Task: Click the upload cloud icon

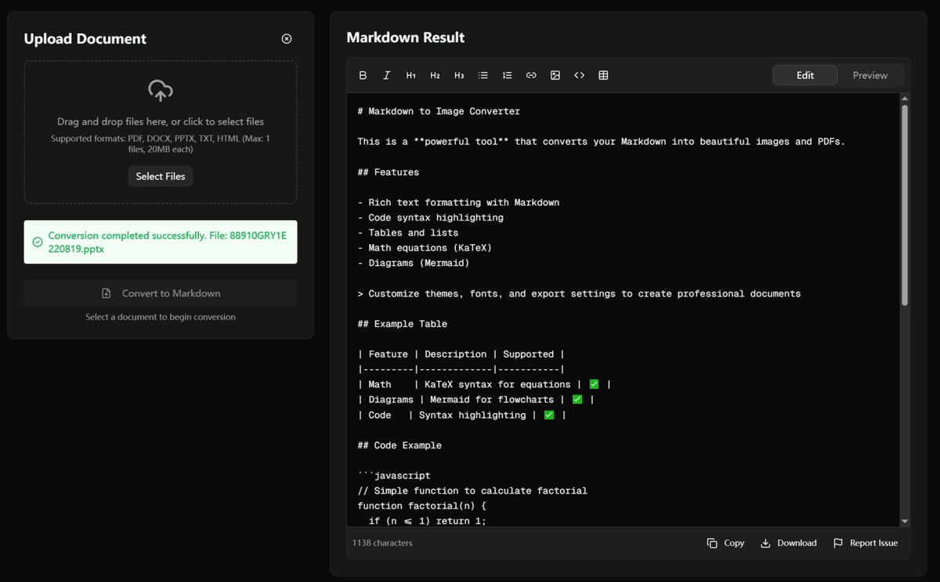Action: click(x=160, y=90)
